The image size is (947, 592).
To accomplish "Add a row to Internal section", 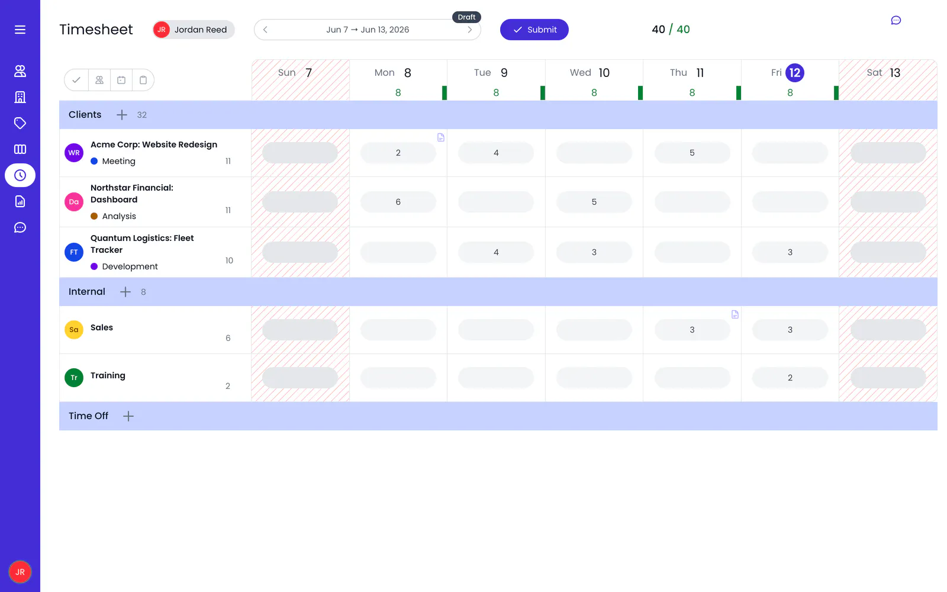I will tap(125, 292).
